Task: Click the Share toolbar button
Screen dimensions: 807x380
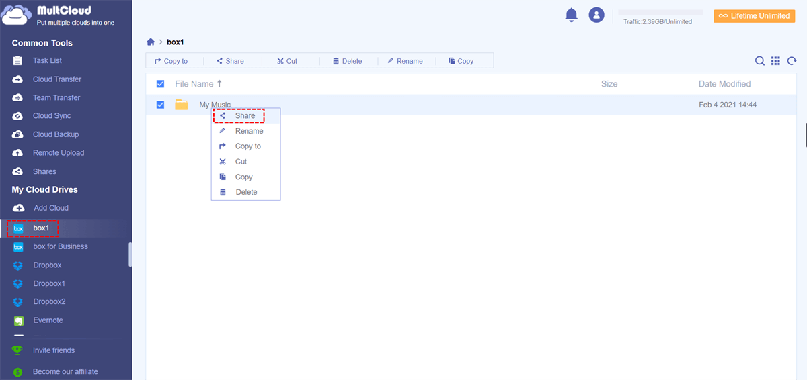Action: [x=230, y=61]
